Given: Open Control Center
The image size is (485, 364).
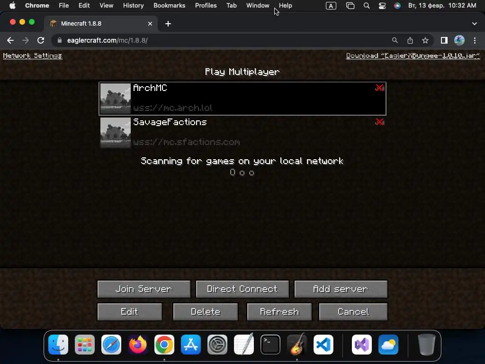Looking at the screenshot, I should click(x=382, y=6).
